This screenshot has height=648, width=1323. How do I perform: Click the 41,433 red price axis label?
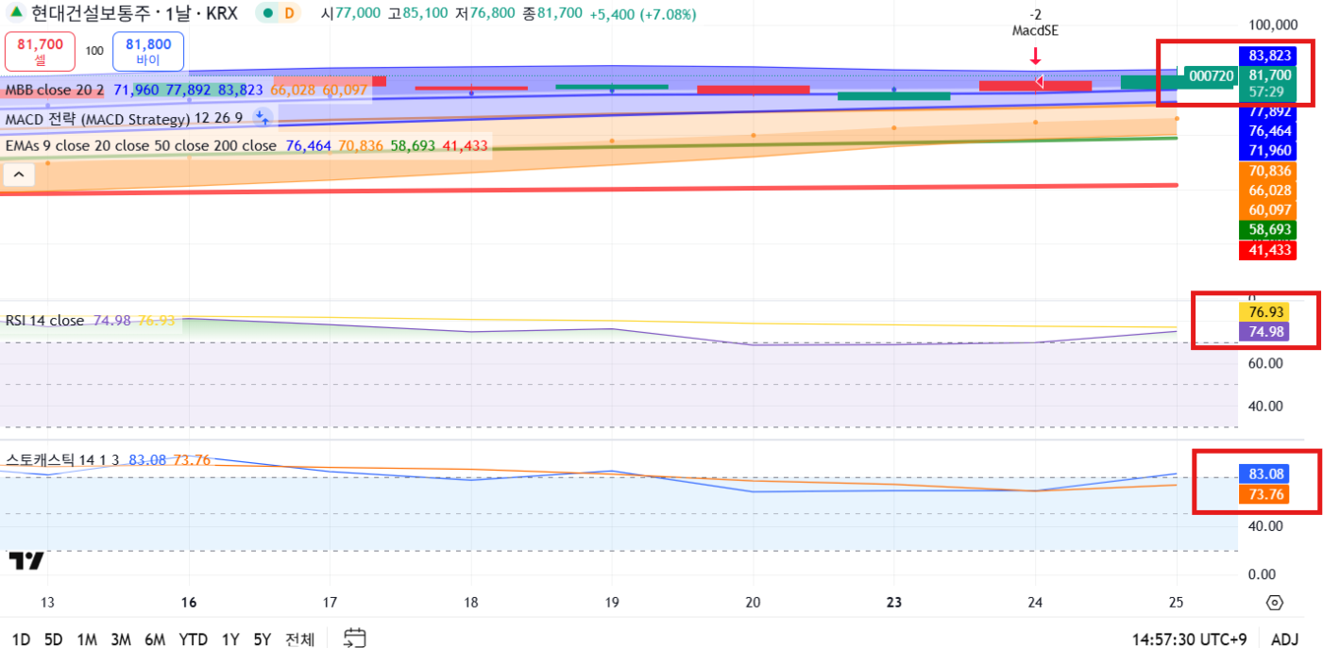1270,250
